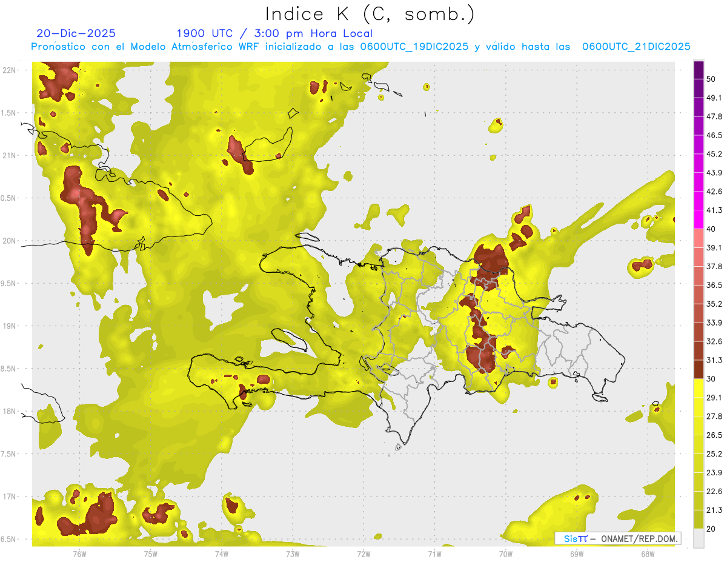Viewport: 727px width, 562px height.
Task: Click the '30' value on the color scale
Action: click(x=711, y=379)
